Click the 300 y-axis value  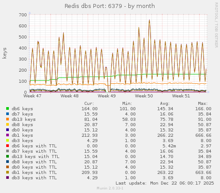(x=23, y=59)
